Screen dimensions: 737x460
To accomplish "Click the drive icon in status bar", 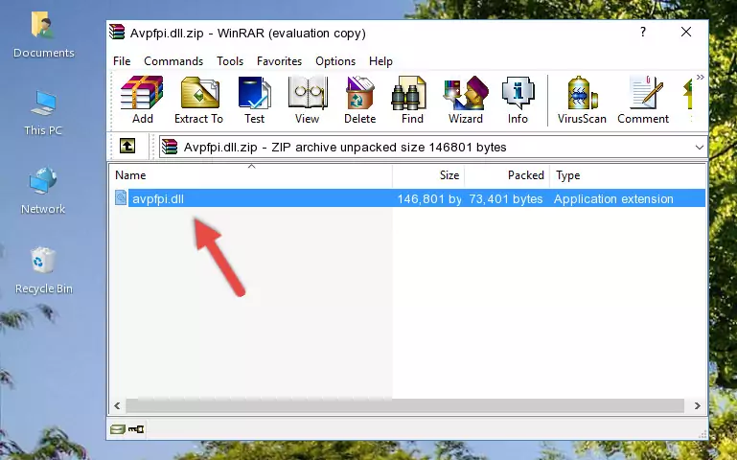I will [118, 428].
